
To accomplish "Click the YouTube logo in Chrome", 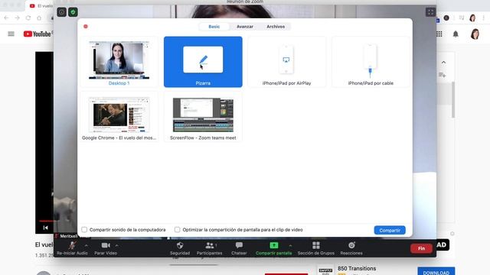I will (x=38, y=34).
